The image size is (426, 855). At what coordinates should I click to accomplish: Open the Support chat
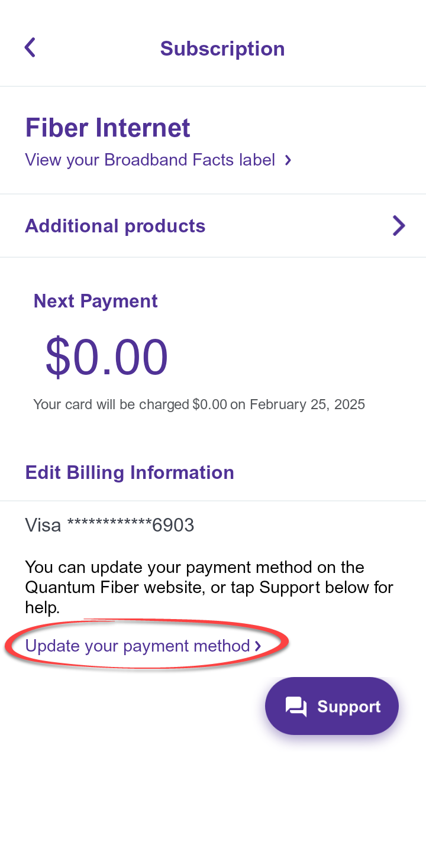click(331, 705)
